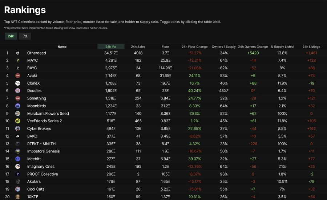Open the PROOF Collective name link

[x=43, y=174]
